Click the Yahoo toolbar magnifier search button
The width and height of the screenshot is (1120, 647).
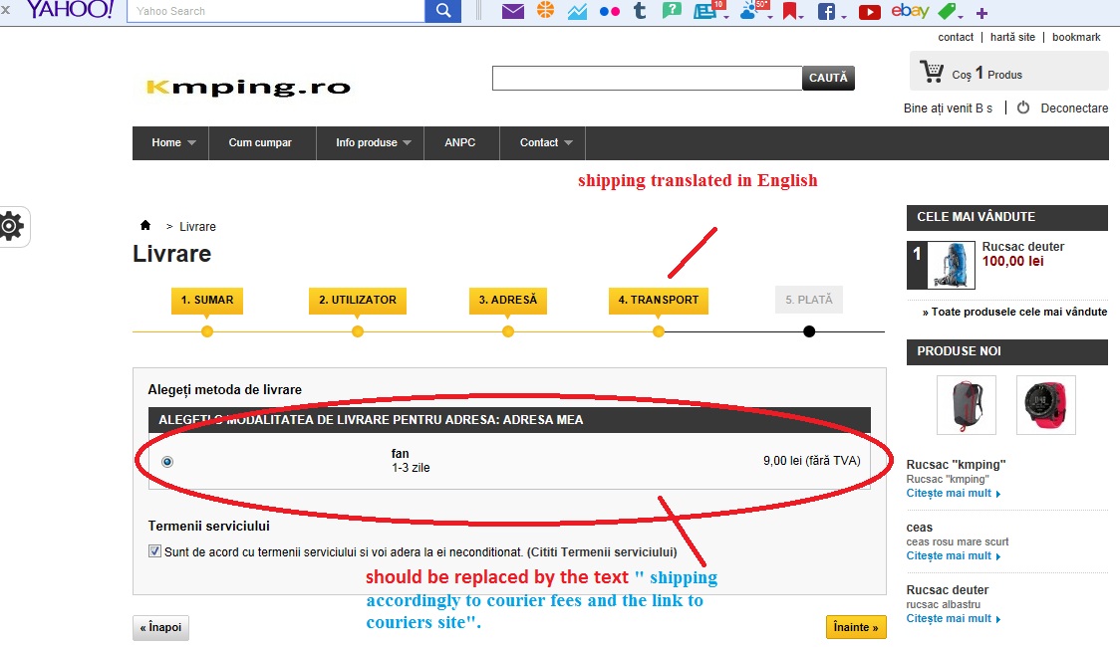click(442, 11)
